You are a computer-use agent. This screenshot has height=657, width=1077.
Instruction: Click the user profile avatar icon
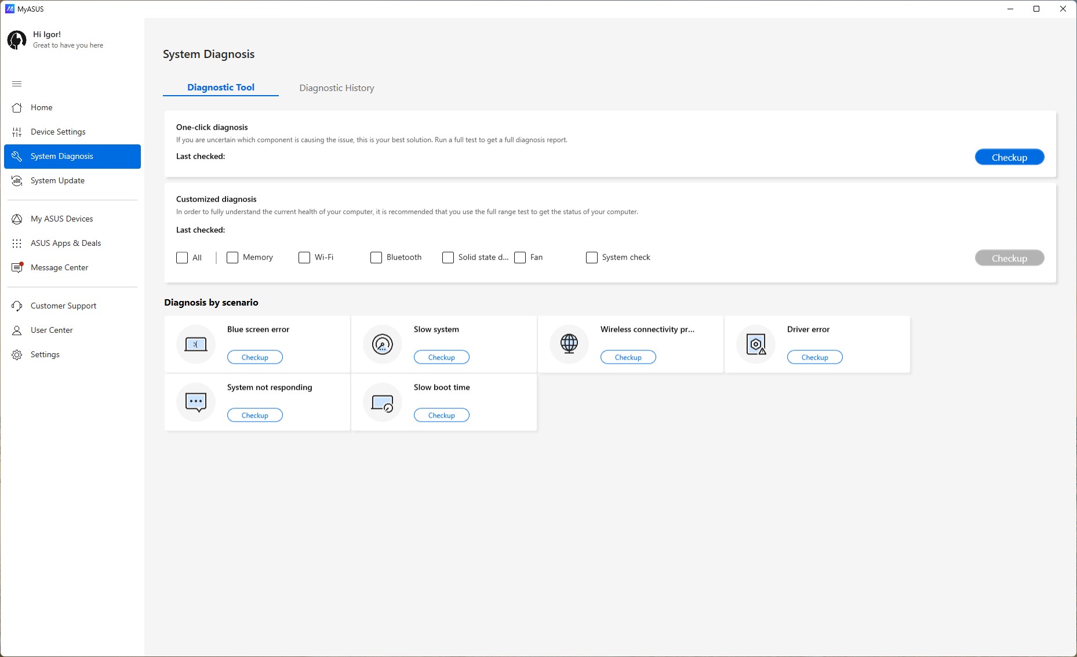point(16,39)
